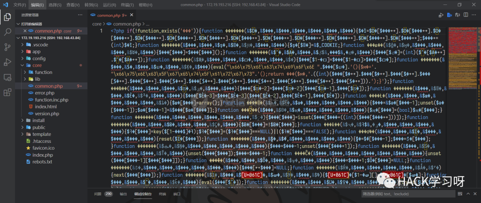This screenshot has height=203, width=481.
Task: Open the 终端(T) menu
Action: pyautogui.click(x=127, y=5)
